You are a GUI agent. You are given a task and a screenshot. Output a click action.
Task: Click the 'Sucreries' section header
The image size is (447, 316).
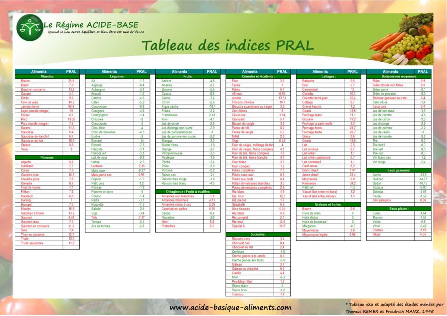pyautogui.click(x=258, y=234)
